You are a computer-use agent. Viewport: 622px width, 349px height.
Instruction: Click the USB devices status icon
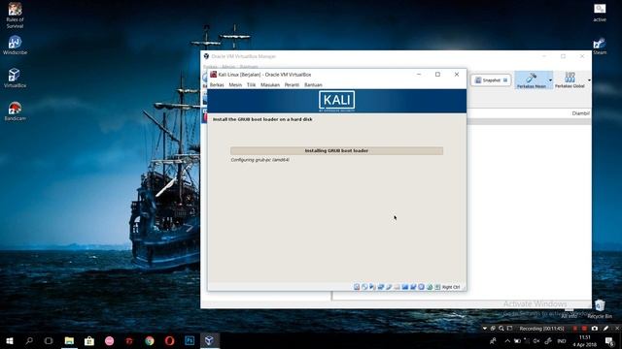[389, 287]
